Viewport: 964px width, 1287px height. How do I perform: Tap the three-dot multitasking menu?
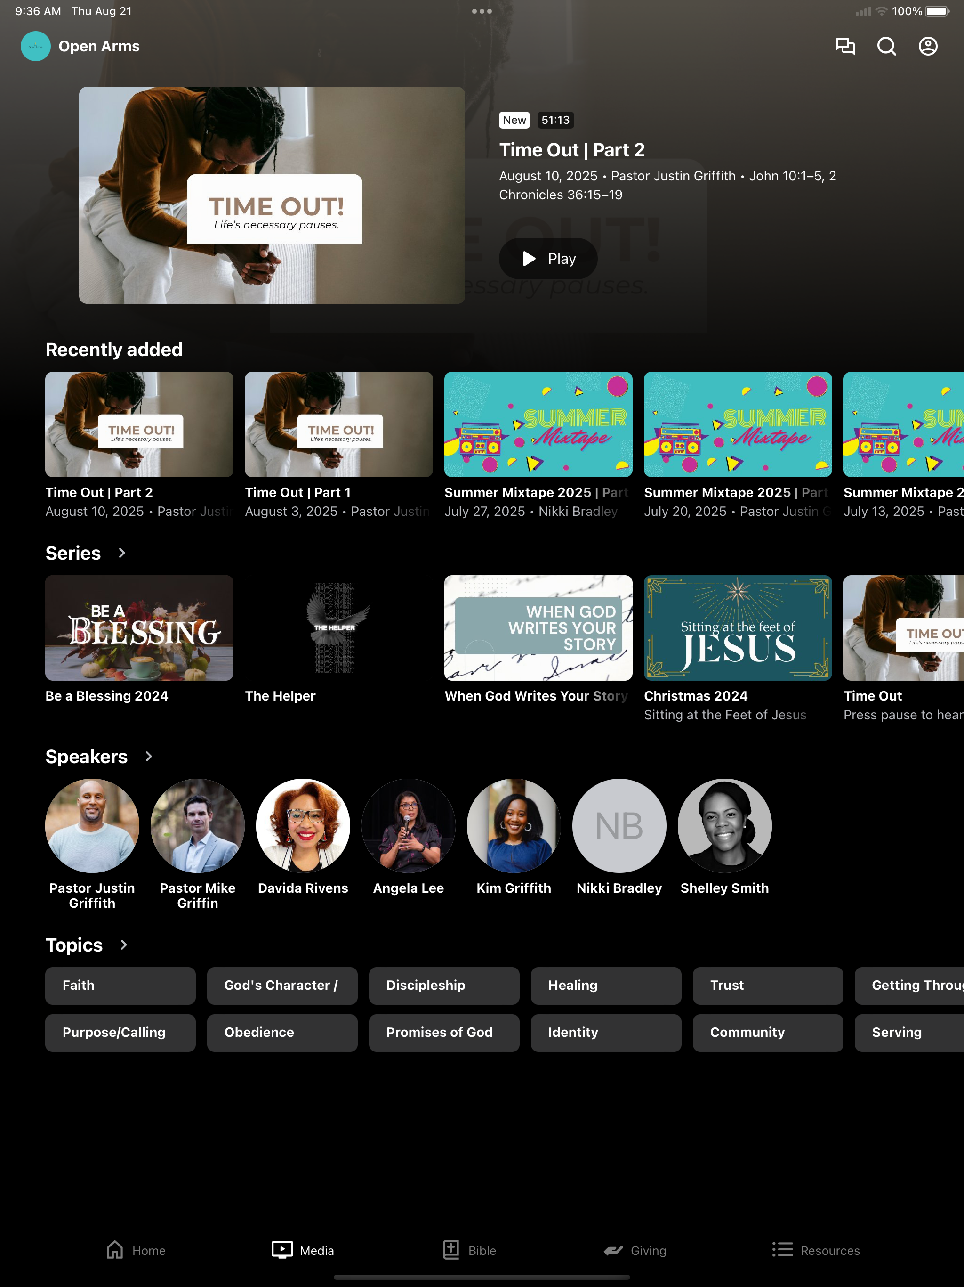pos(482,11)
